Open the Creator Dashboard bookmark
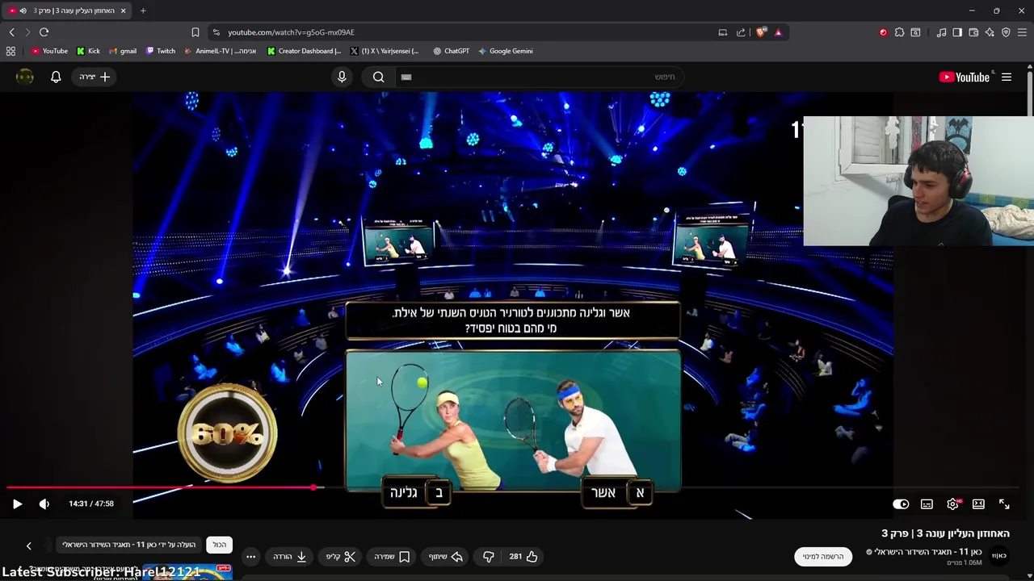Image resolution: width=1034 pixels, height=581 pixels. pyautogui.click(x=304, y=51)
